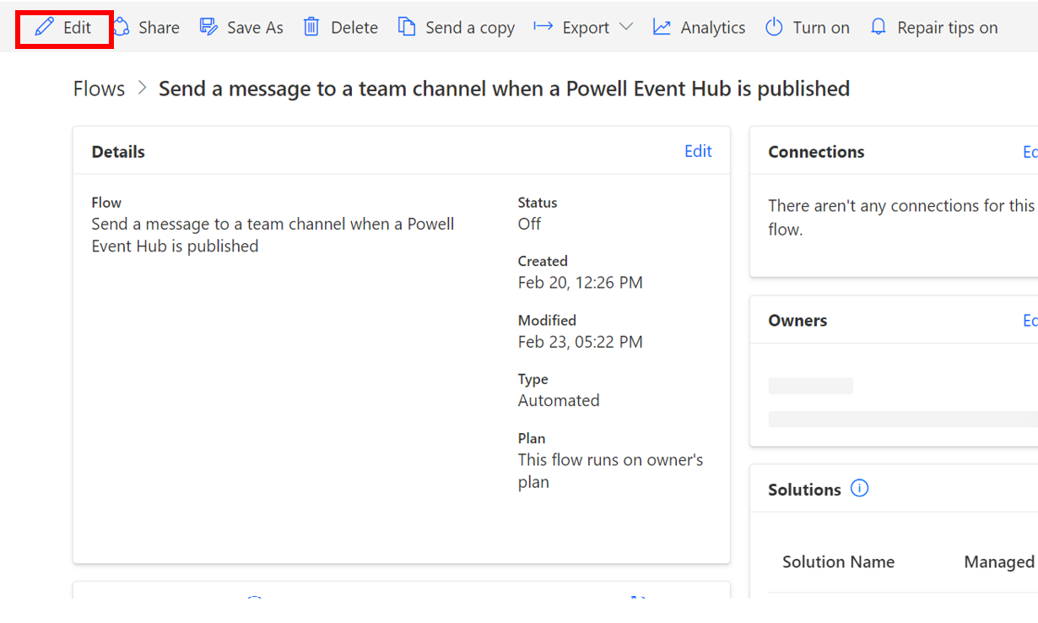Click the Analytics chart icon
This screenshot has height=623, width=1038.
pos(662,27)
